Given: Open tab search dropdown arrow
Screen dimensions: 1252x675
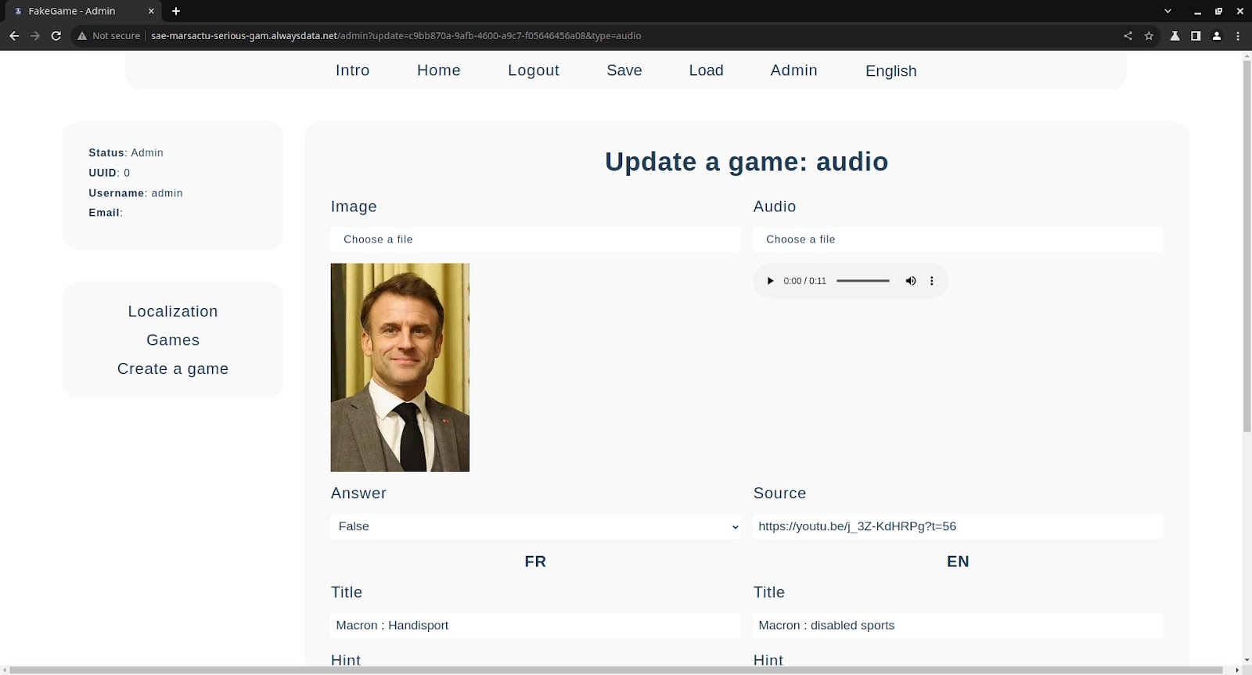Looking at the screenshot, I should coord(1167,11).
